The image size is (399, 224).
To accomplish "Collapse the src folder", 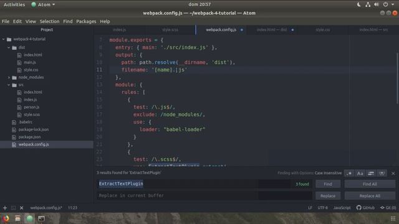I will pos(9,85).
